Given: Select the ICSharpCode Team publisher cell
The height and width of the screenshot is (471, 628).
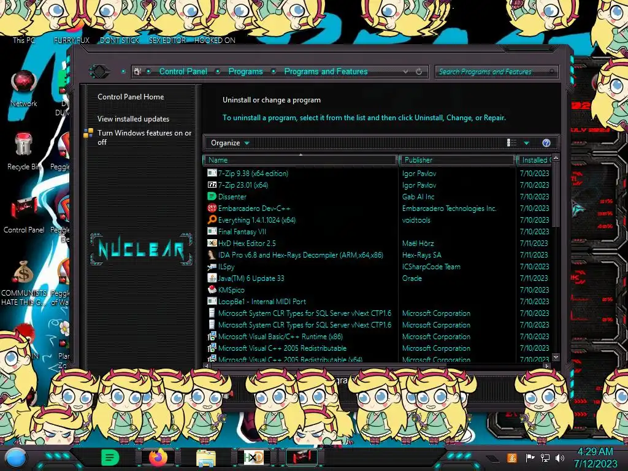Looking at the screenshot, I should [431, 267].
